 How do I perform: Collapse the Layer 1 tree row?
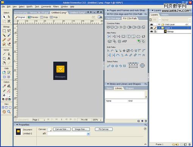[x=159, y=28]
